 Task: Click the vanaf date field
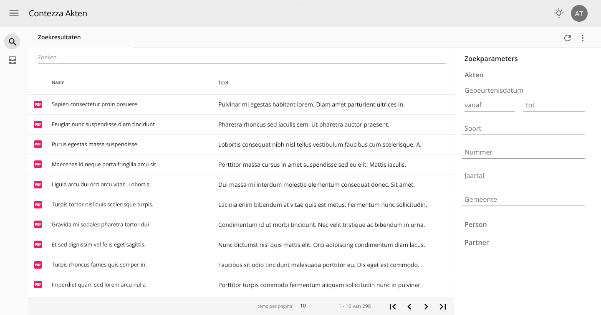[490, 105]
